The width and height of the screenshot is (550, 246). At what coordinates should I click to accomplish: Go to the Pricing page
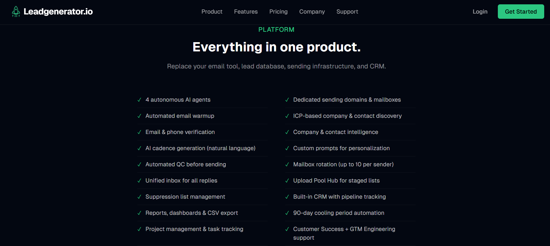click(x=278, y=12)
